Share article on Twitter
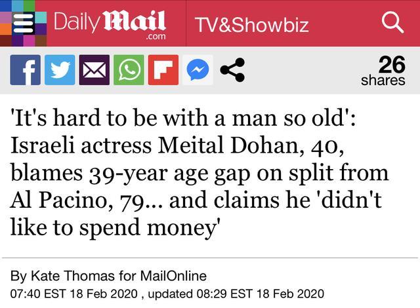 [59, 71]
